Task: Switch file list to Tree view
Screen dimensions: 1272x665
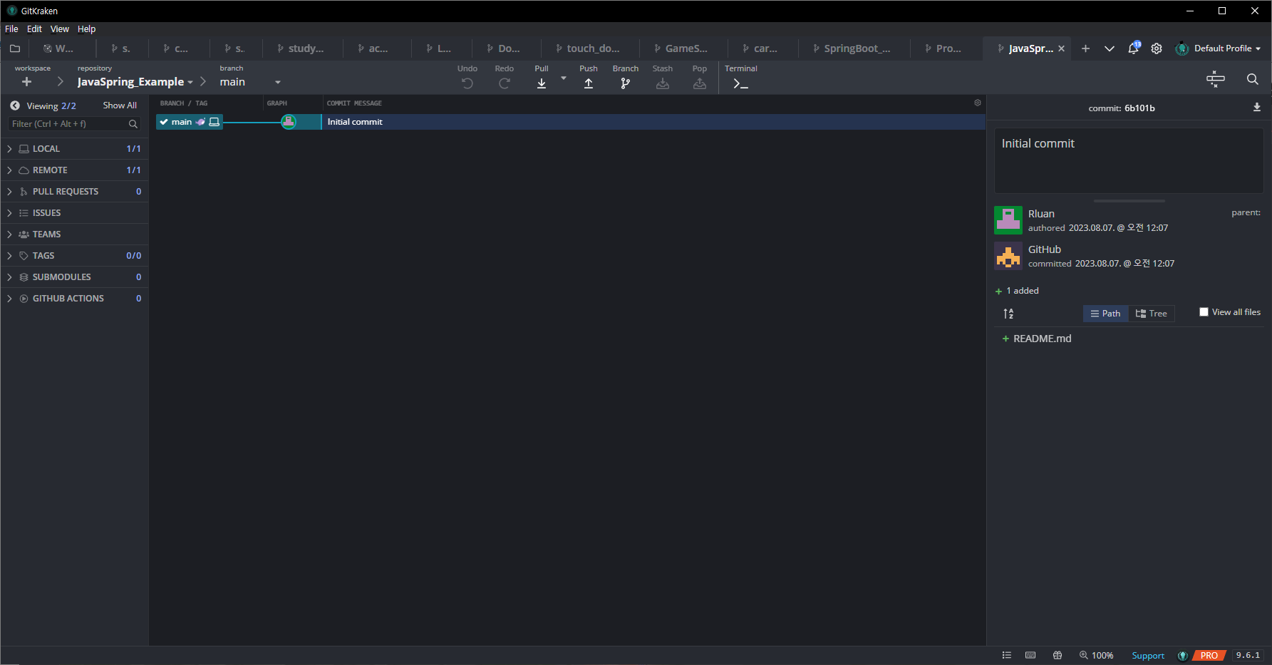Action: tap(1152, 314)
